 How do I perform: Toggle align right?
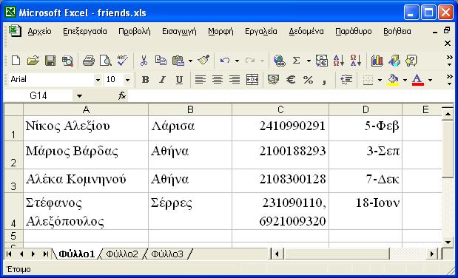[235, 79]
